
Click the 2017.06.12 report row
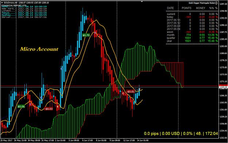[x=192, y=23]
